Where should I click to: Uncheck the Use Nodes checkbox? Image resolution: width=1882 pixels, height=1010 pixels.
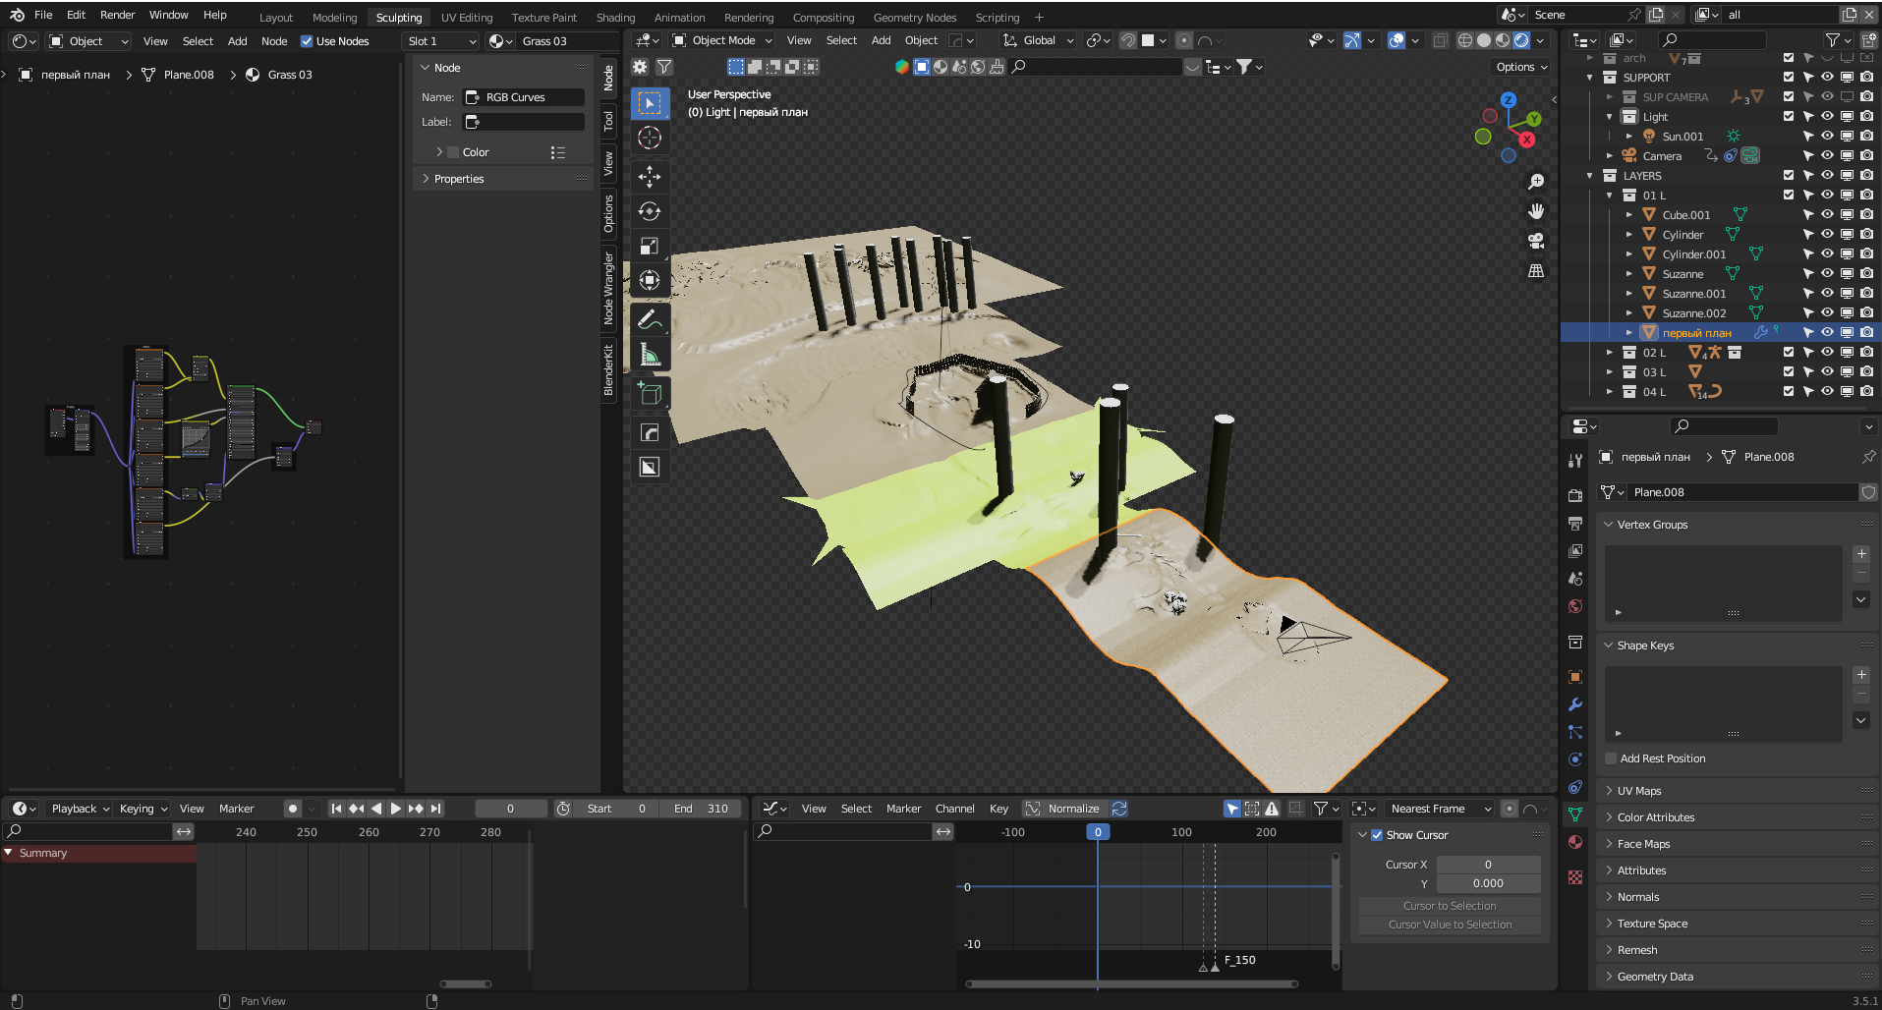click(307, 41)
